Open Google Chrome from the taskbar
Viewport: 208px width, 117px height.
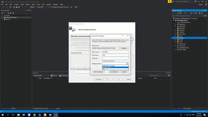[x=34, y=115]
